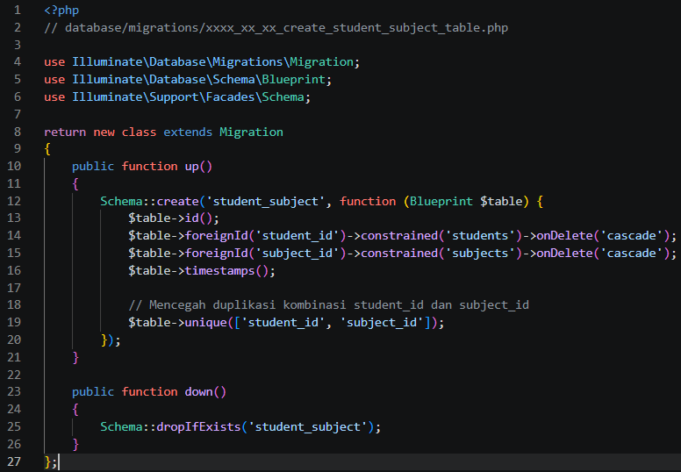This screenshot has width=681, height=472.
Task: Click 'return new class extends Migration' line
Action: [163, 132]
